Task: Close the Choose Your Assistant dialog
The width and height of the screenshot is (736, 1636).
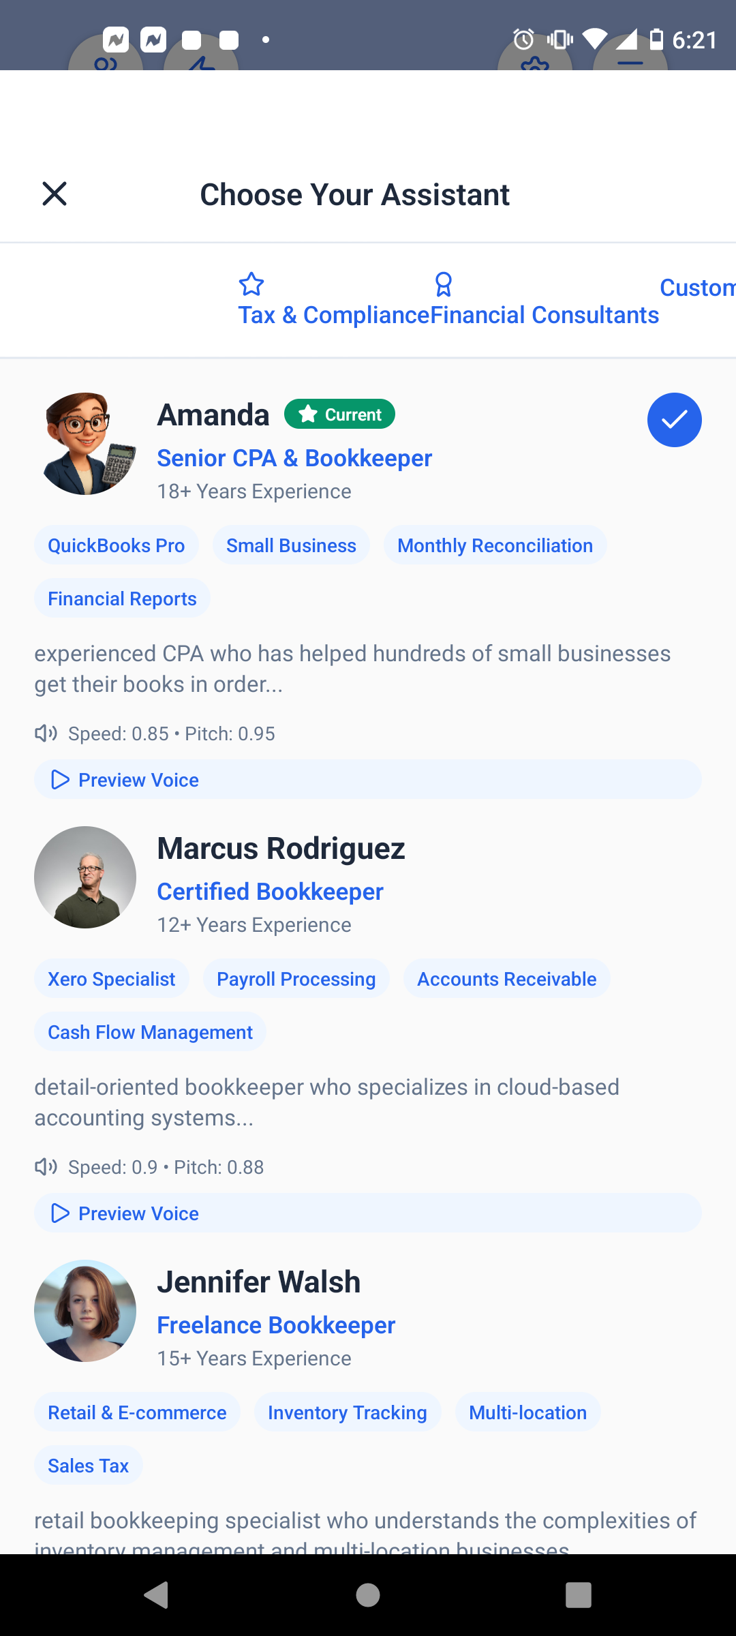Action: point(55,194)
